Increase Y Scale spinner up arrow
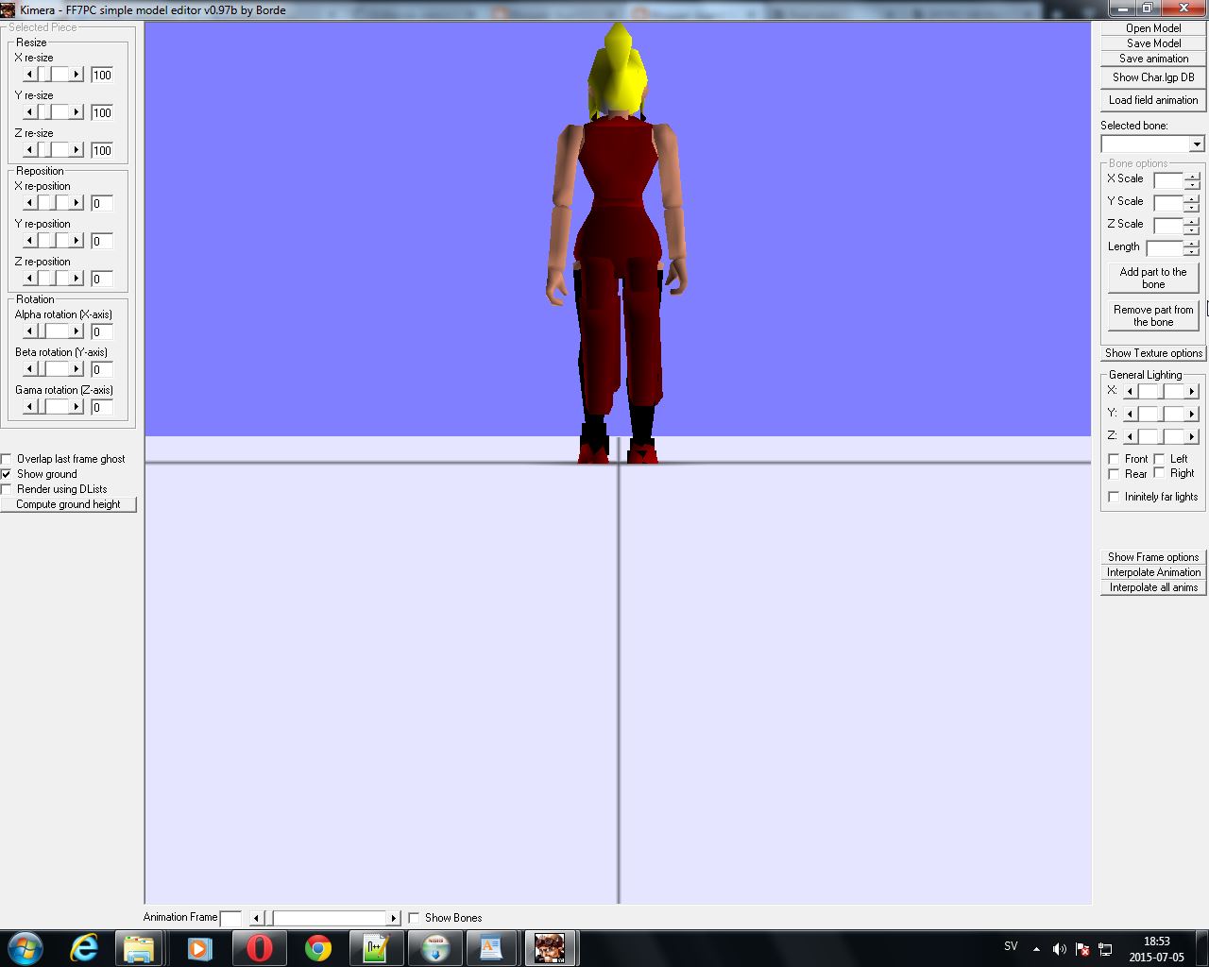Screen dimensions: 1209x967 [1192, 199]
